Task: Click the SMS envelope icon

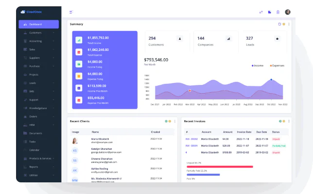Action: tap(25, 91)
